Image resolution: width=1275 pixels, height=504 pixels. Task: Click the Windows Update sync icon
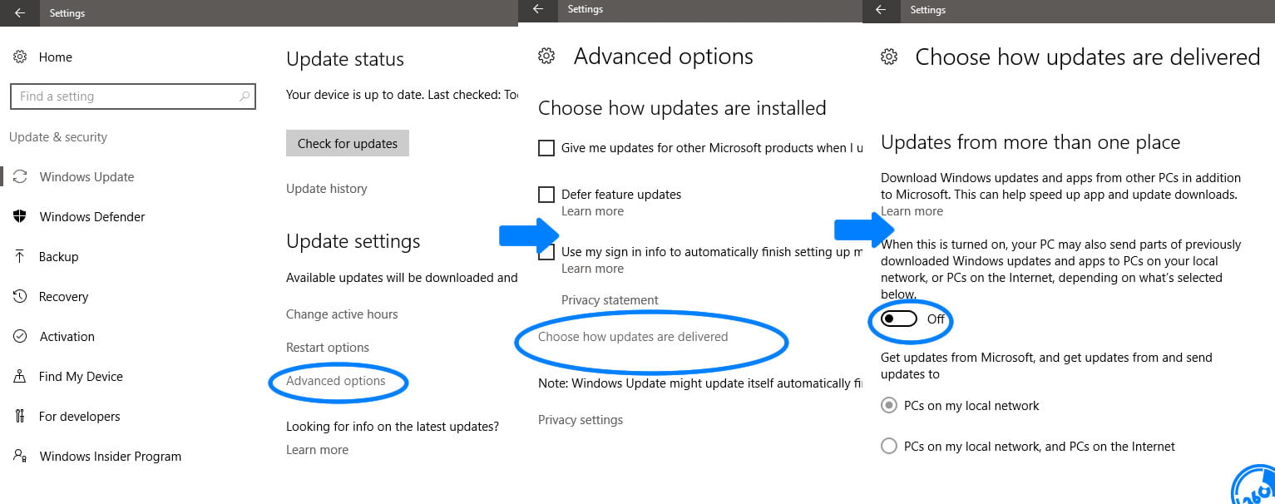[x=20, y=177]
